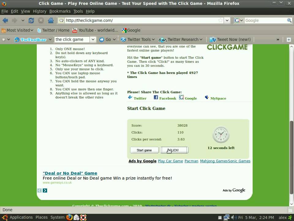The height and width of the screenshot is (221, 294).
Task: Launch Firefox from the panel icon
Action: [70, 217]
